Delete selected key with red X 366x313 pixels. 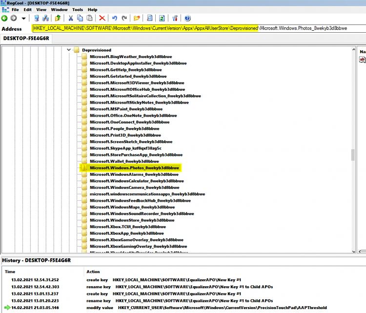(102, 18)
